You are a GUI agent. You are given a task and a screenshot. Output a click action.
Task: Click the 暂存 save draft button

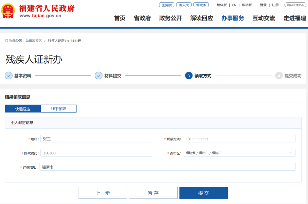click(x=153, y=193)
